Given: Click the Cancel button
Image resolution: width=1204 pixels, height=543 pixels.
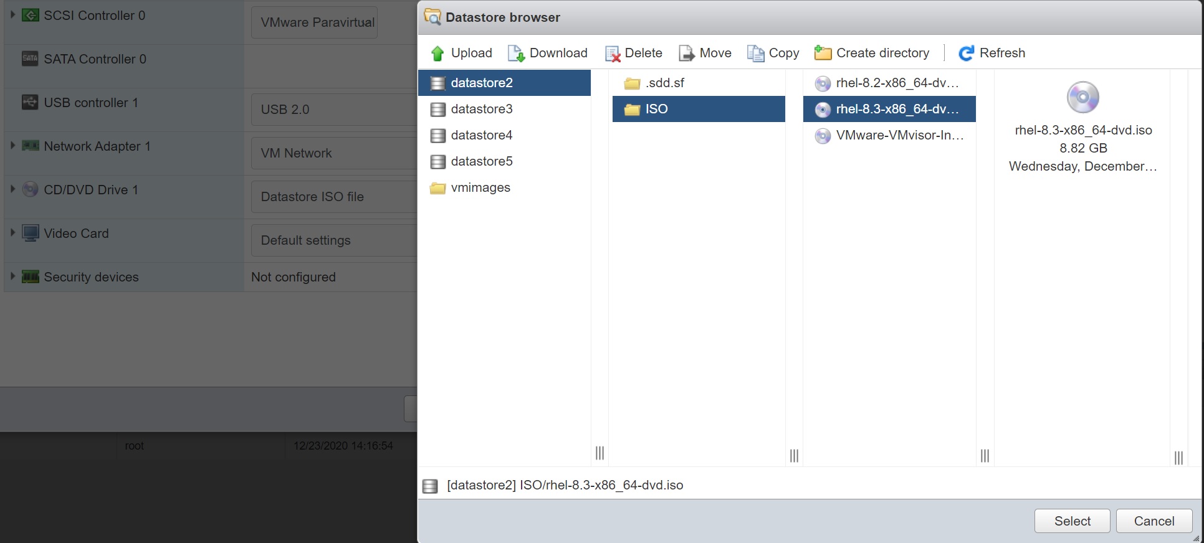Looking at the screenshot, I should [1154, 521].
